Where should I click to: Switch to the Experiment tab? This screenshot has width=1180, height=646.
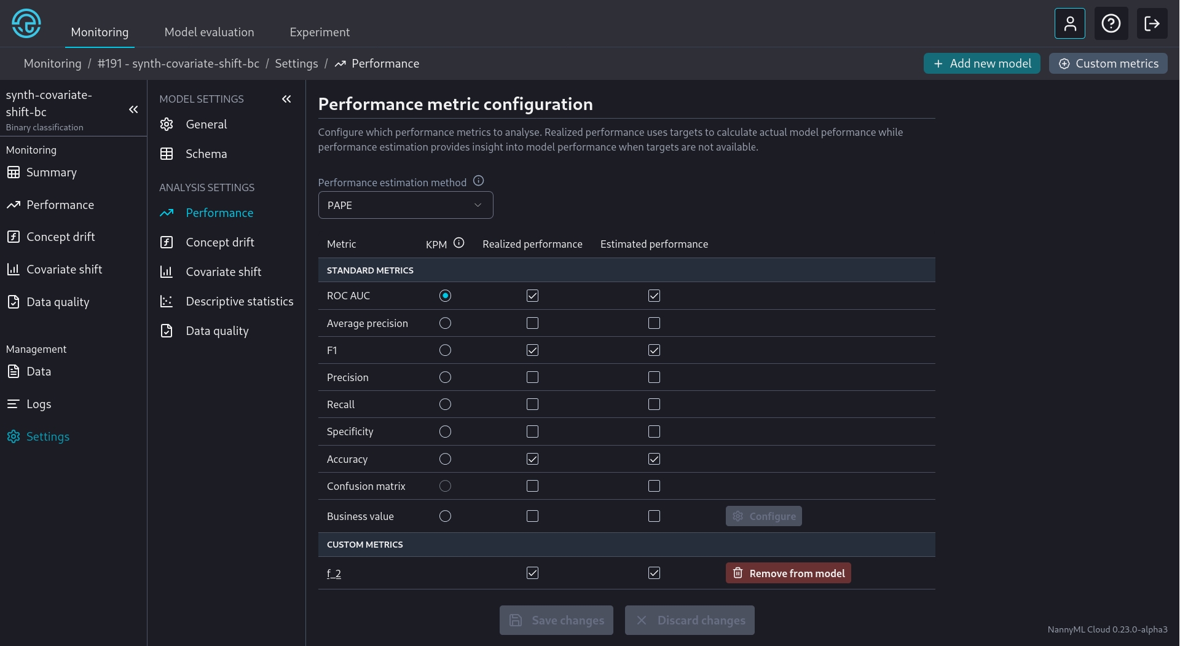pyautogui.click(x=320, y=32)
